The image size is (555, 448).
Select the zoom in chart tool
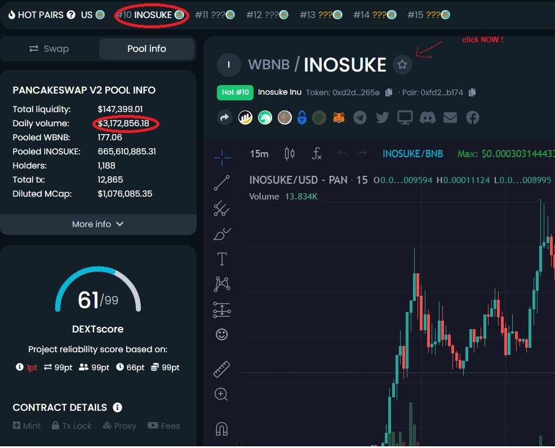[x=221, y=394]
